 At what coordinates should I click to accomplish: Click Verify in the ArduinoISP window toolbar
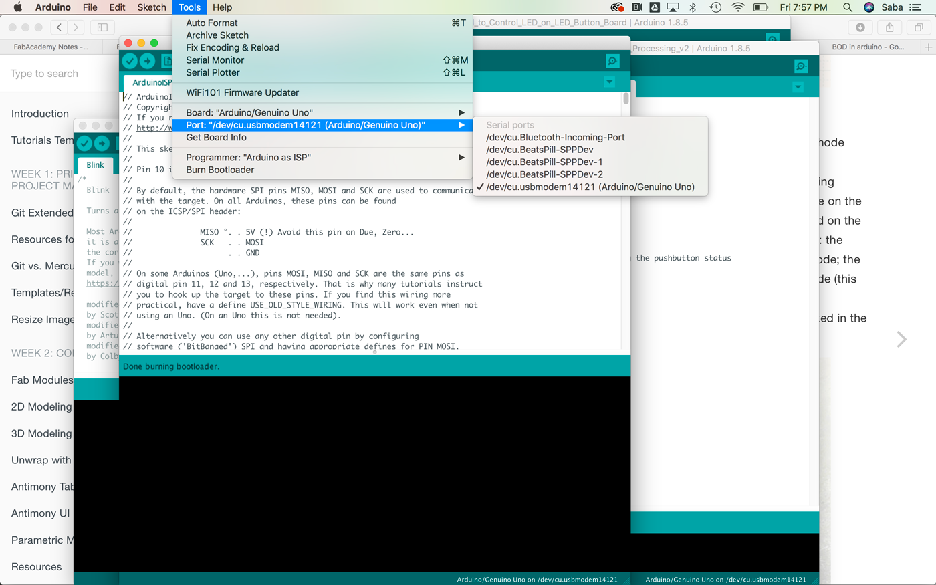point(130,61)
